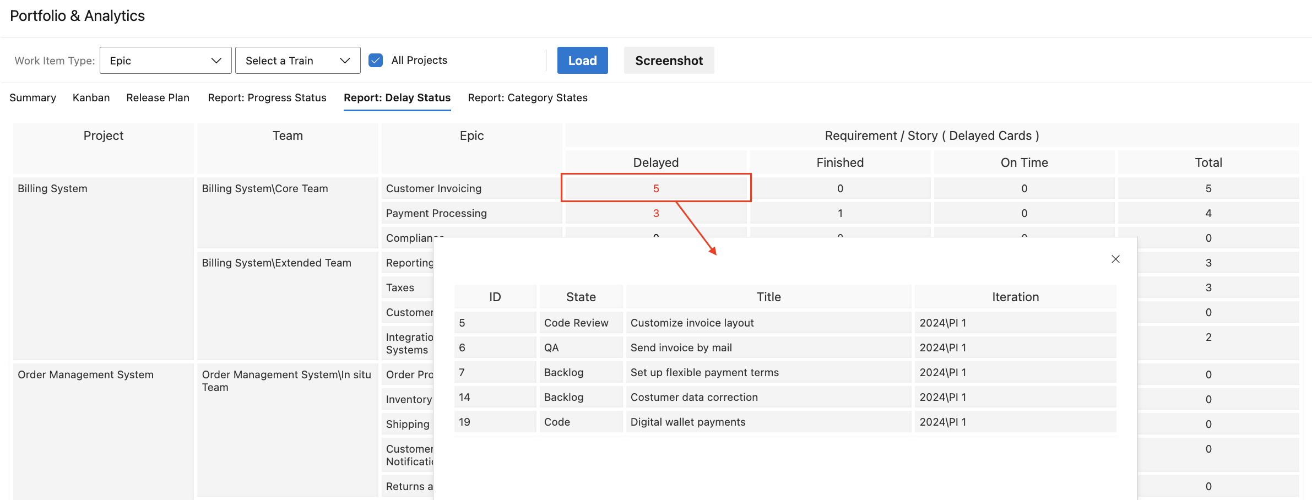
Task: Expand the Select a Train dropdown
Action: 297,61
